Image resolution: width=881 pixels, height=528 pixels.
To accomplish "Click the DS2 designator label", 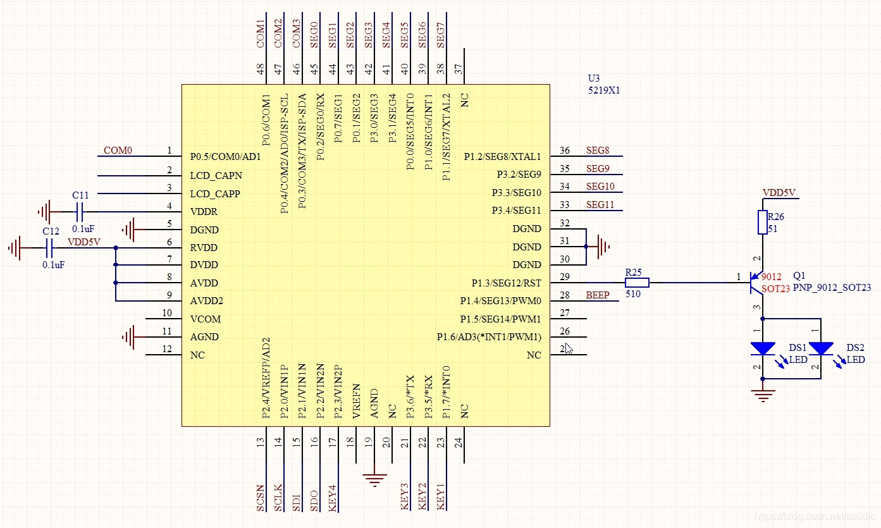I will 855,348.
